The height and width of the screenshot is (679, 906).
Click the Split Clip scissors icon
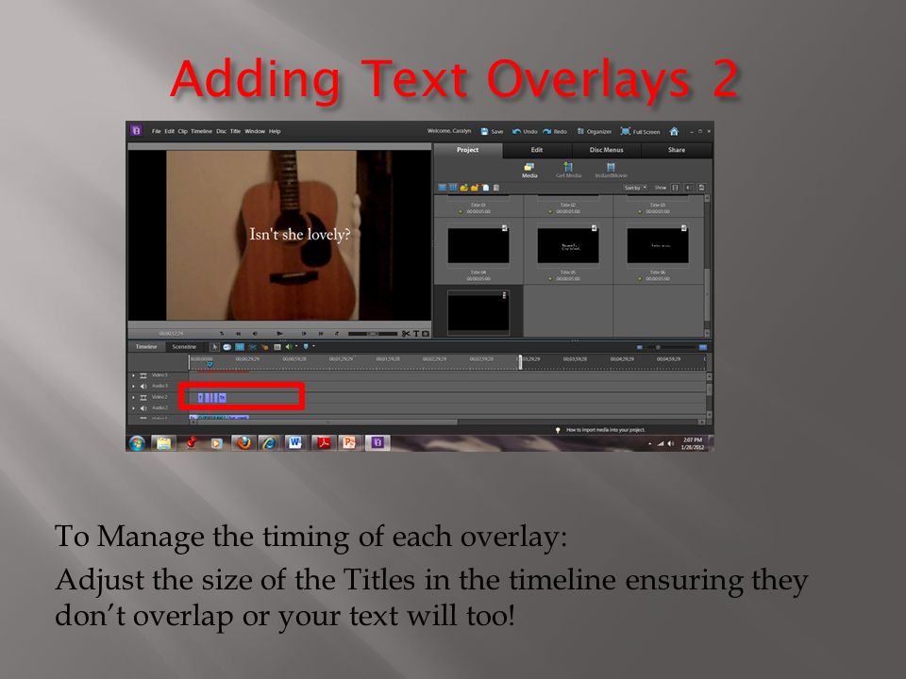point(406,334)
